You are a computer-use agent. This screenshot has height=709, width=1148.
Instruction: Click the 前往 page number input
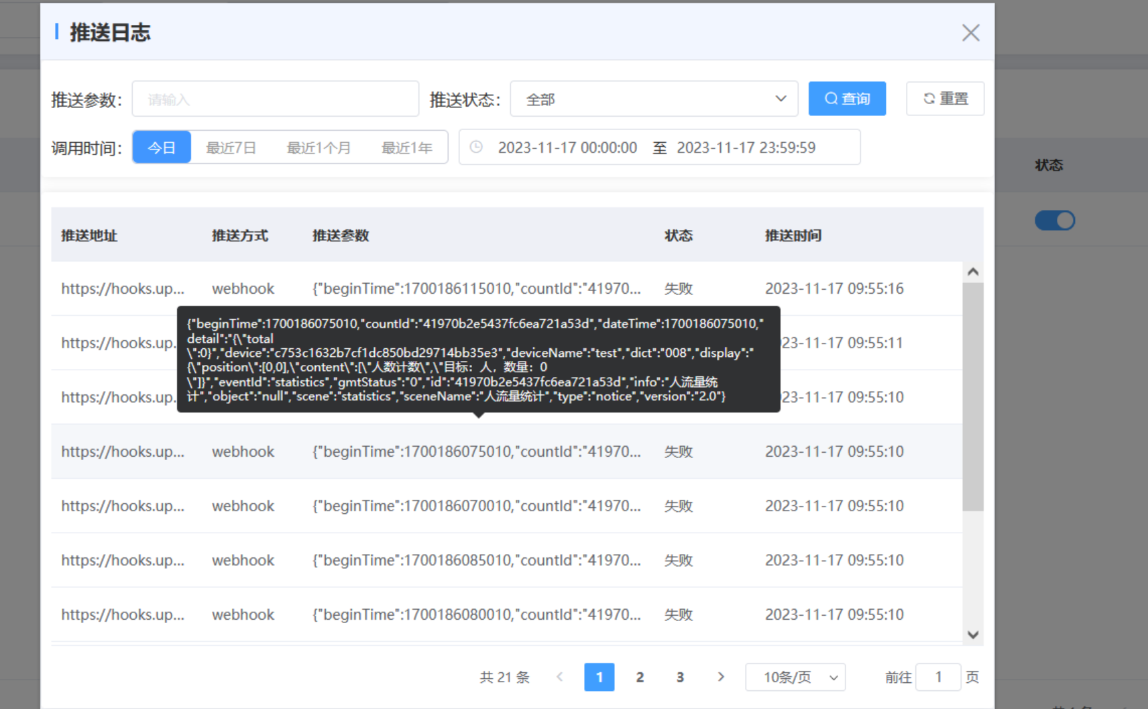(x=938, y=677)
